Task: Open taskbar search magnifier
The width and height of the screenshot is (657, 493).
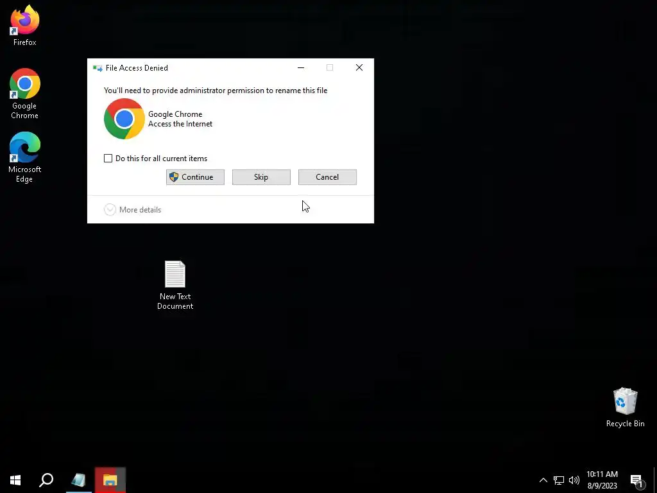Action: [x=46, y=480]
